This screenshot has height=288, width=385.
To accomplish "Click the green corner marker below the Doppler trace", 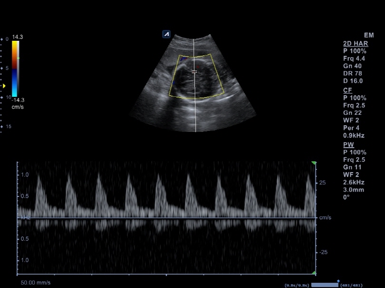I will click(x=313, y=273).
